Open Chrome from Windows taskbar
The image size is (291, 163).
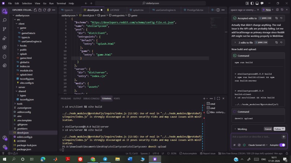pos(93,159)
